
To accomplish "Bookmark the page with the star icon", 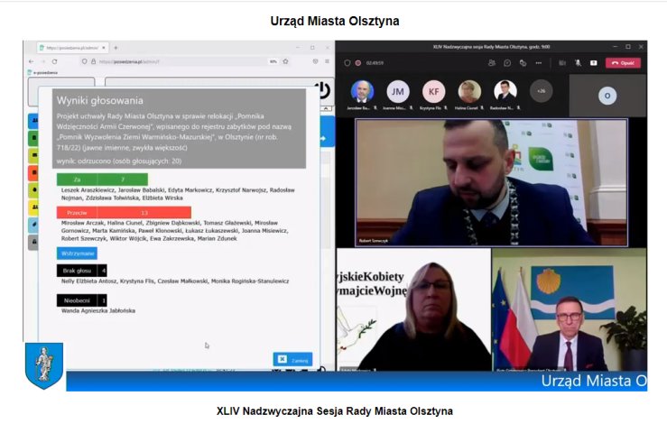I will point(286,61).
